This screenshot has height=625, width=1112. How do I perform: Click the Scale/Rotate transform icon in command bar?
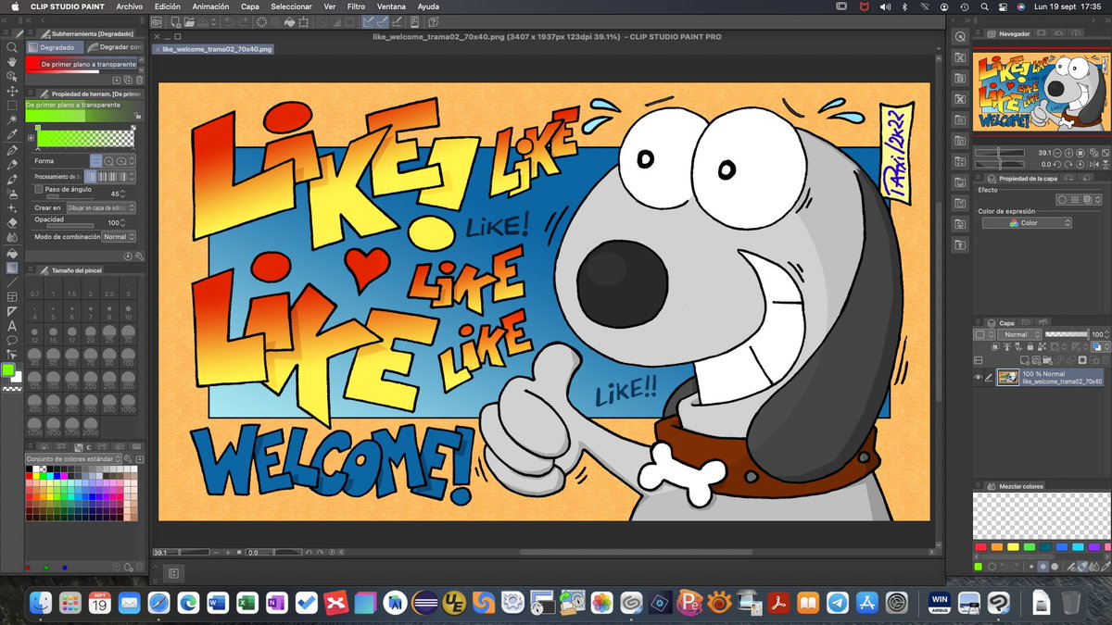303,21
